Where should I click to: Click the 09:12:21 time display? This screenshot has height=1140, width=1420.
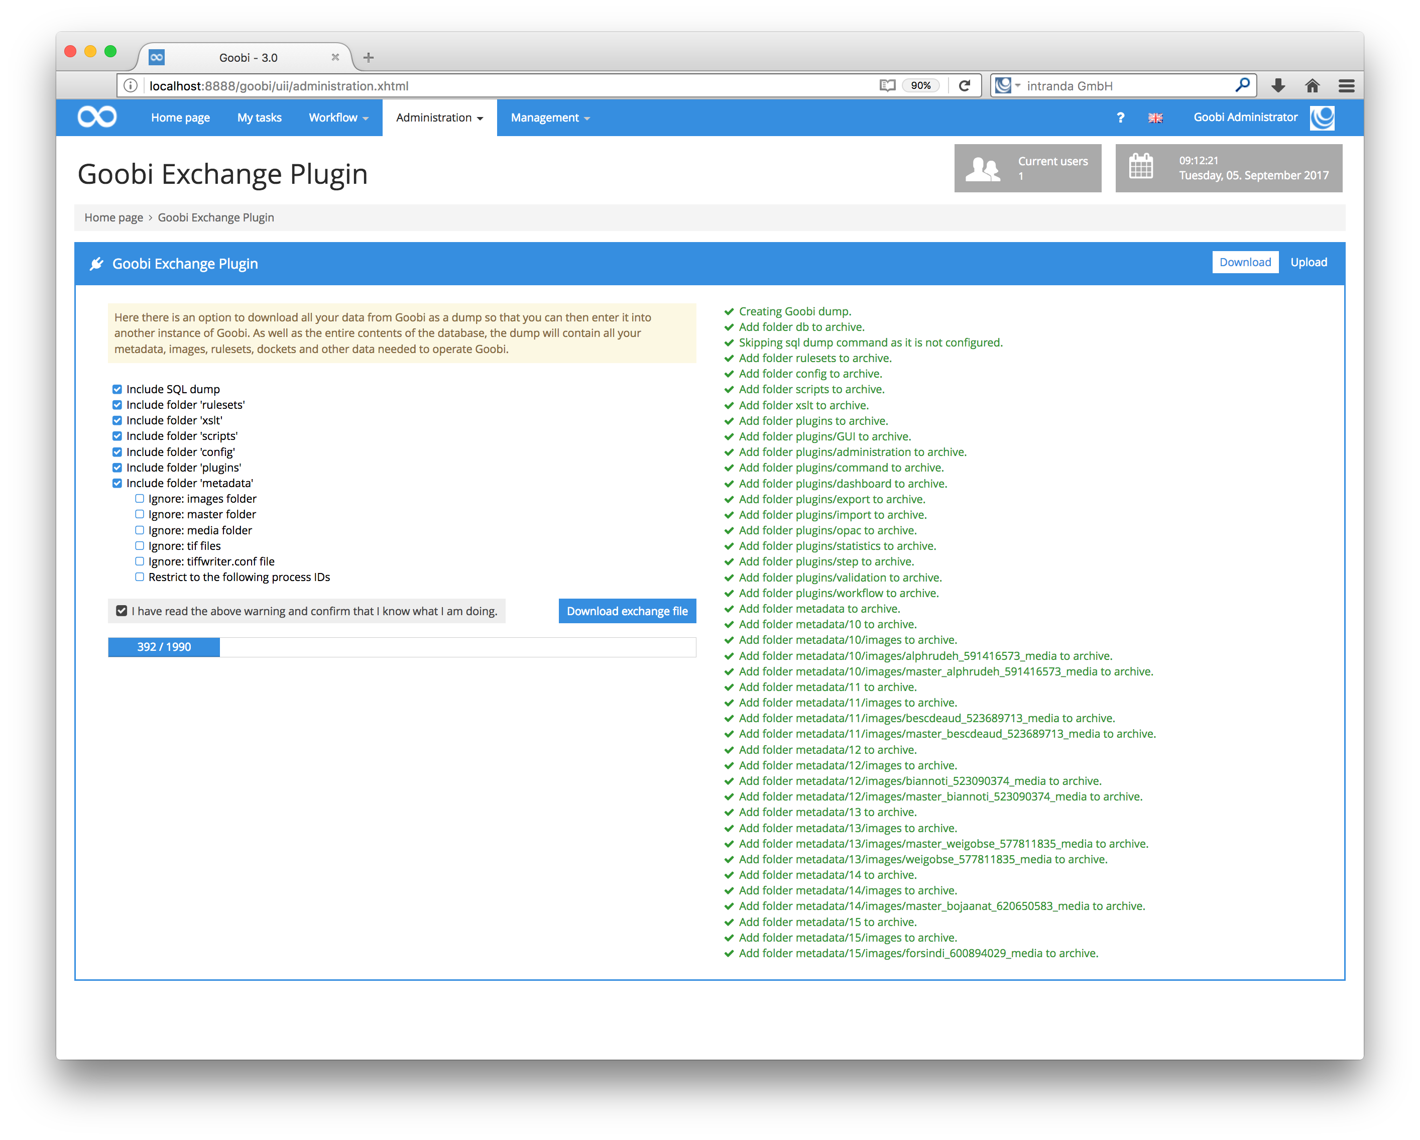point(1199,160)
